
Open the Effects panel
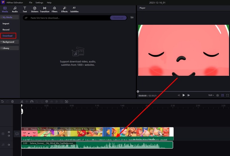point(64,9)
